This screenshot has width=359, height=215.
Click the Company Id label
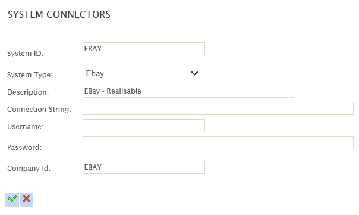tap(29, 169)
